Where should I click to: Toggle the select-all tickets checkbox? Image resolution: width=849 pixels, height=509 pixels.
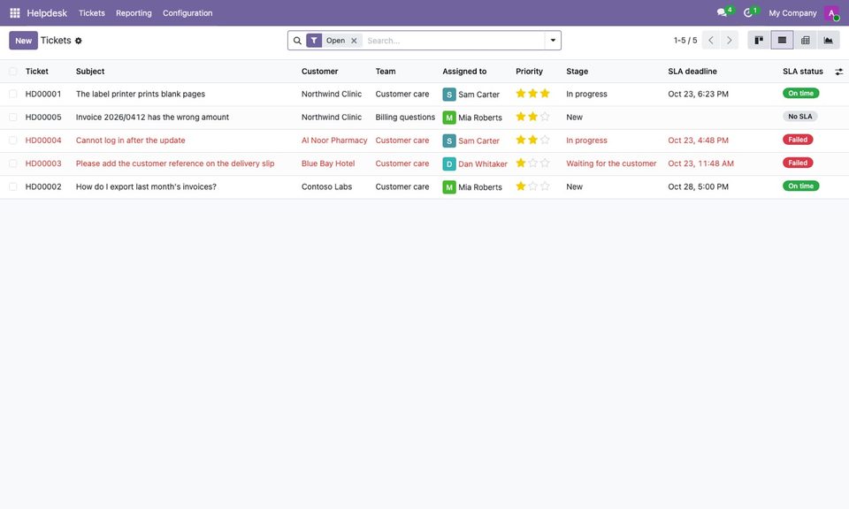tap(13, 72)
